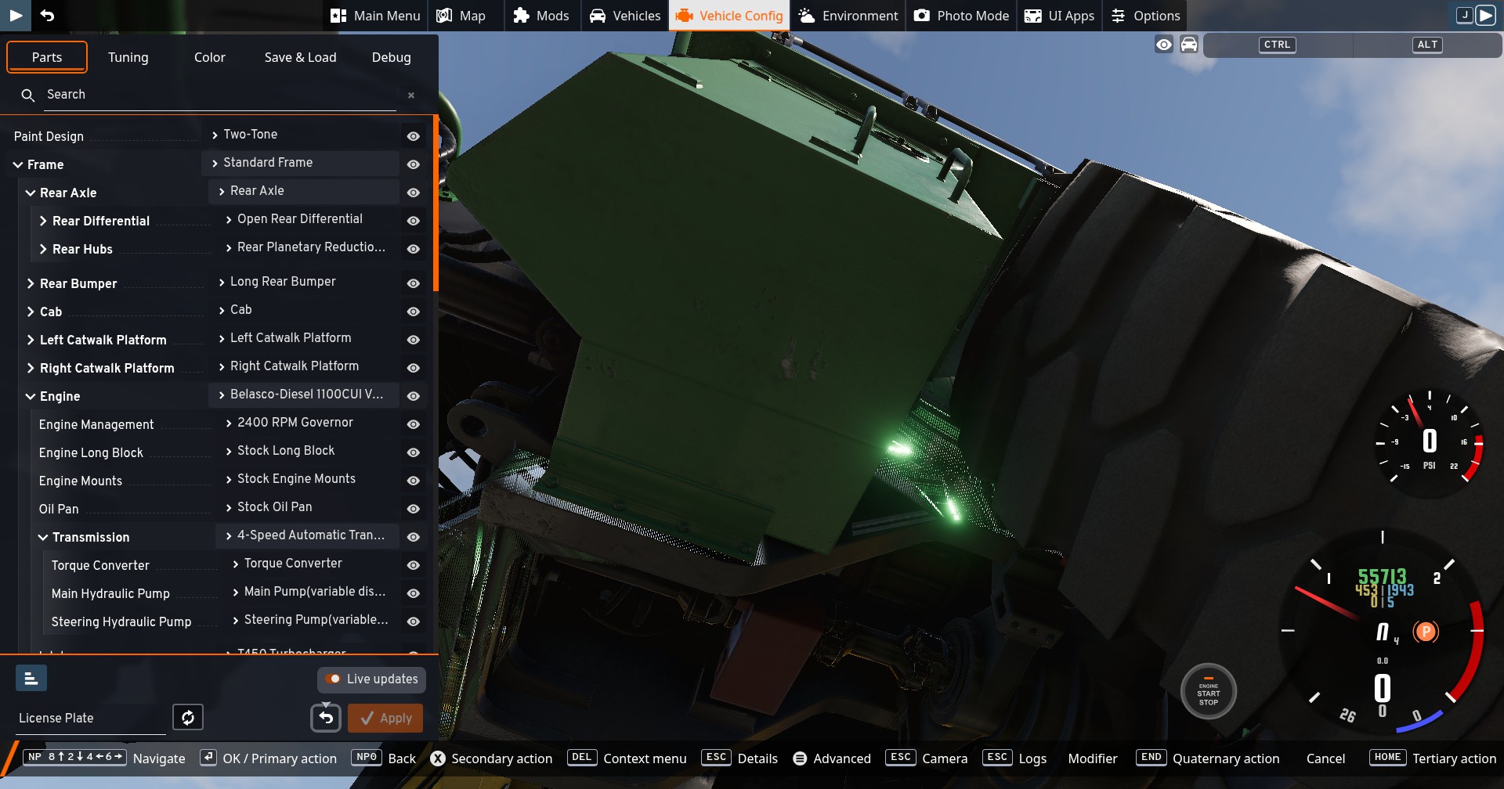The height and width of the screenshot is (789, 1504).
Task: Toggle visibility of 2400 RPM Governor
Action: [x=414, y=424]
